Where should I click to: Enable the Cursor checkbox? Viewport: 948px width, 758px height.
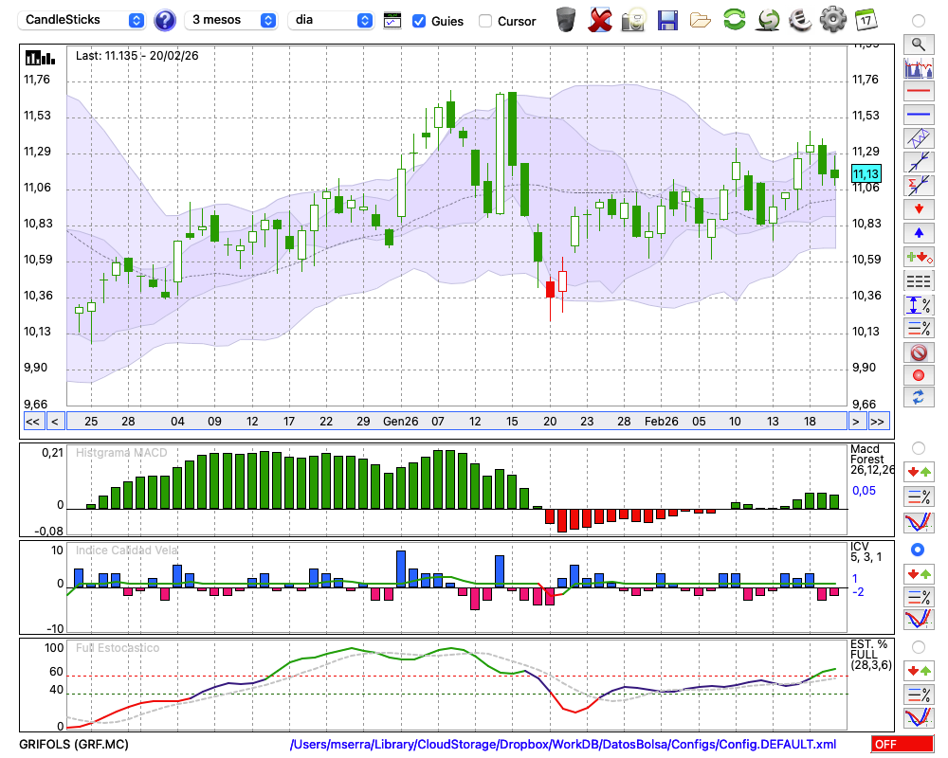[484, 21]
